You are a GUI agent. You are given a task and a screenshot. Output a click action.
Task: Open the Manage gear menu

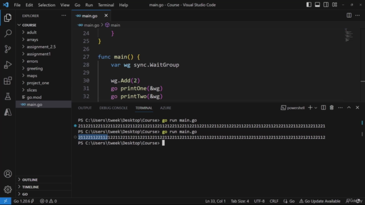click(7, 190)
